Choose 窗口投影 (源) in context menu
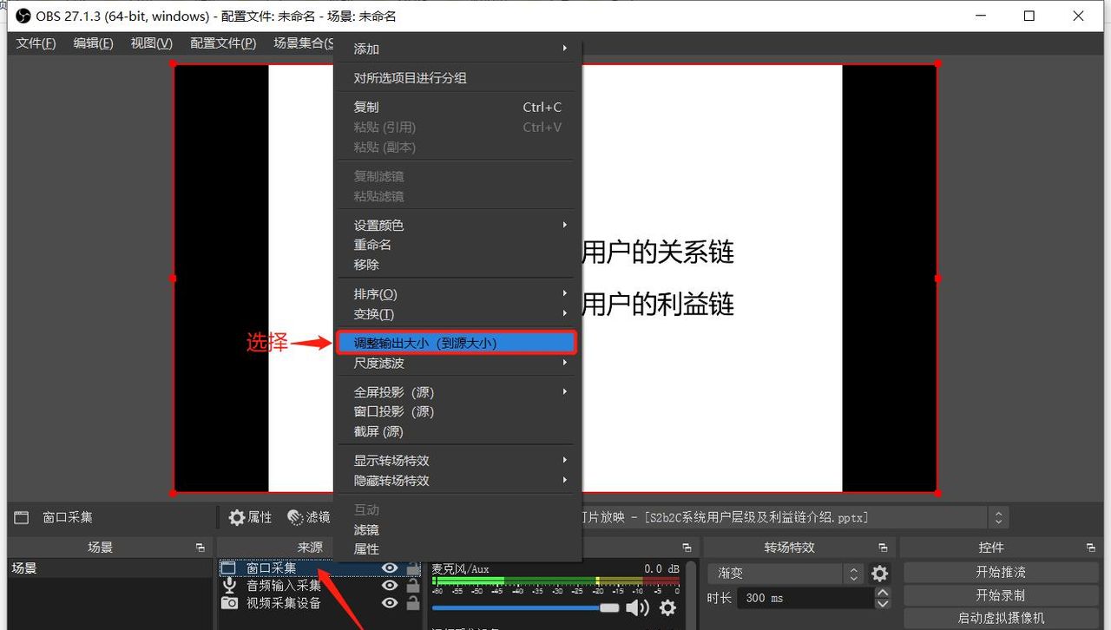This screenshot has width=1111, height=630. pos(457,412)
